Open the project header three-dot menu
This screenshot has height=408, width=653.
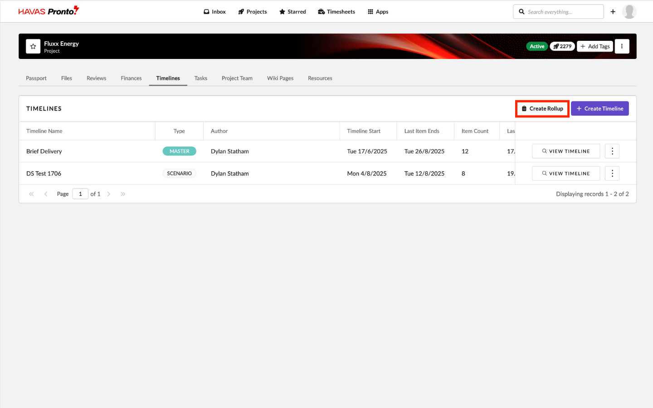[x=622, y=46]
